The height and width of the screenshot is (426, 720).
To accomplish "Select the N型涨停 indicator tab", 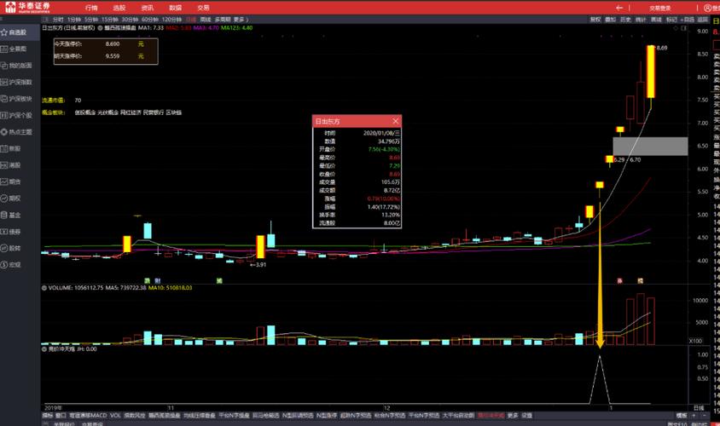I will tap(327, 416).
